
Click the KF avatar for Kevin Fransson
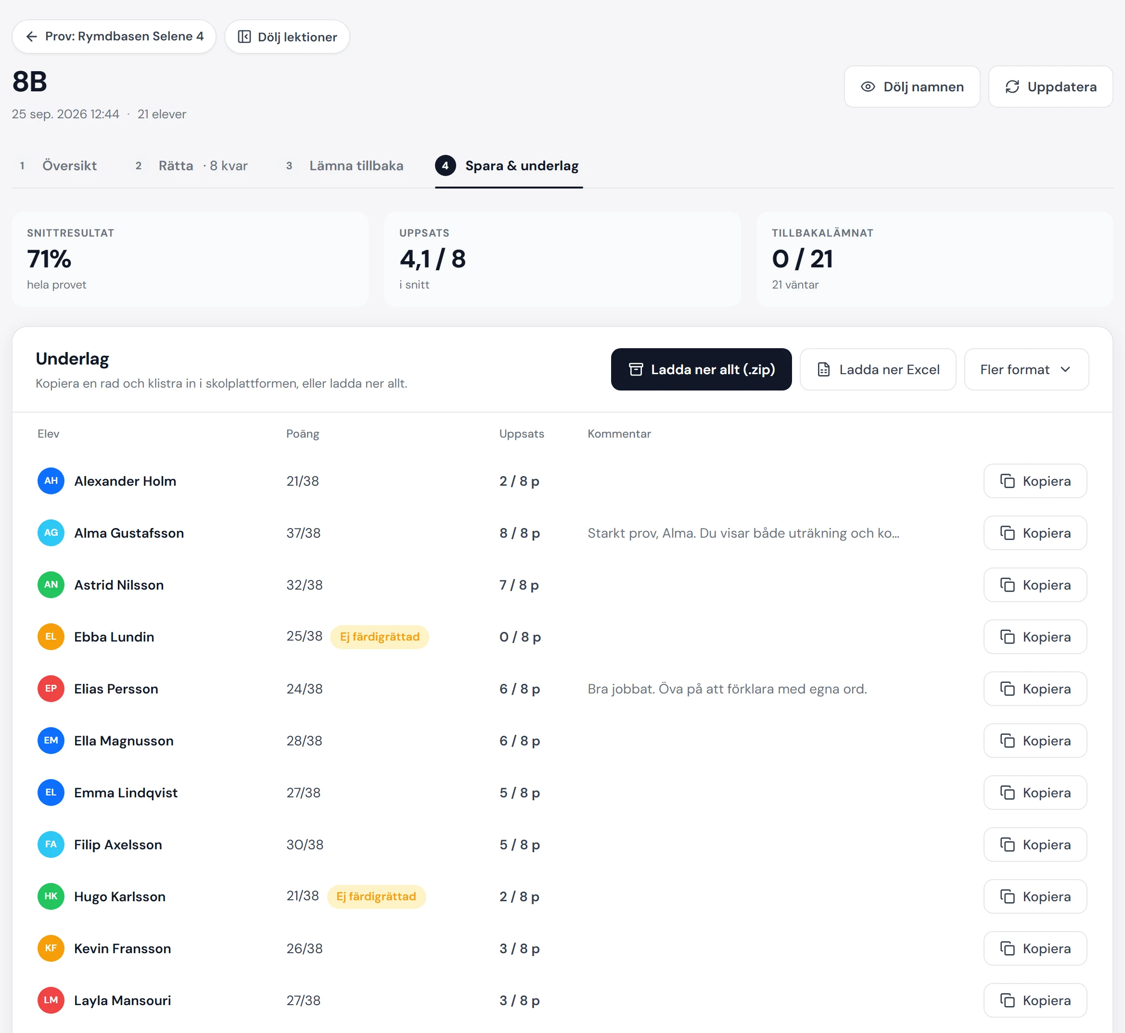(x=51, y=948)
